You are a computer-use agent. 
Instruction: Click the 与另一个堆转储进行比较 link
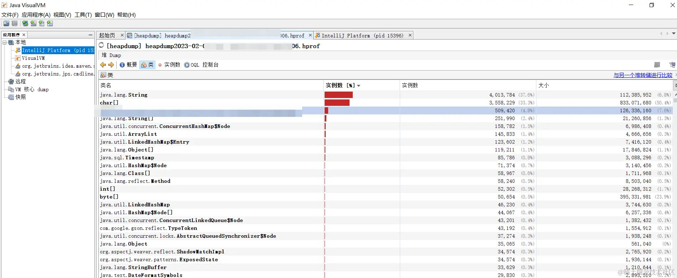[643, 75]
